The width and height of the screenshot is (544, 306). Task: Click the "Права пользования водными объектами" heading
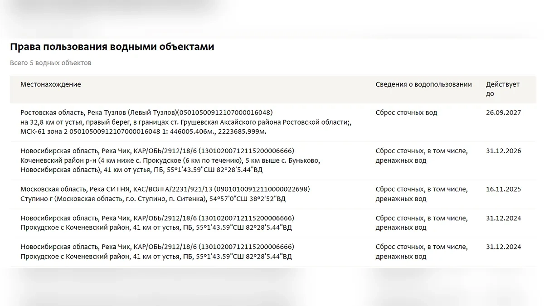112,47
